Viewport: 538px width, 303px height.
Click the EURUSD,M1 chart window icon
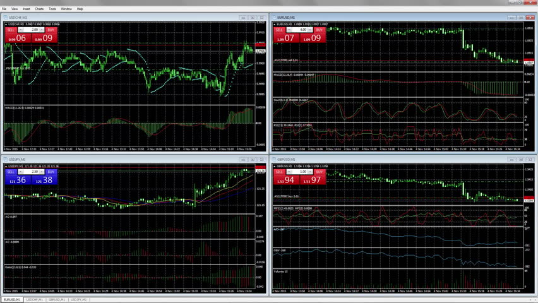tap(274, 18)
